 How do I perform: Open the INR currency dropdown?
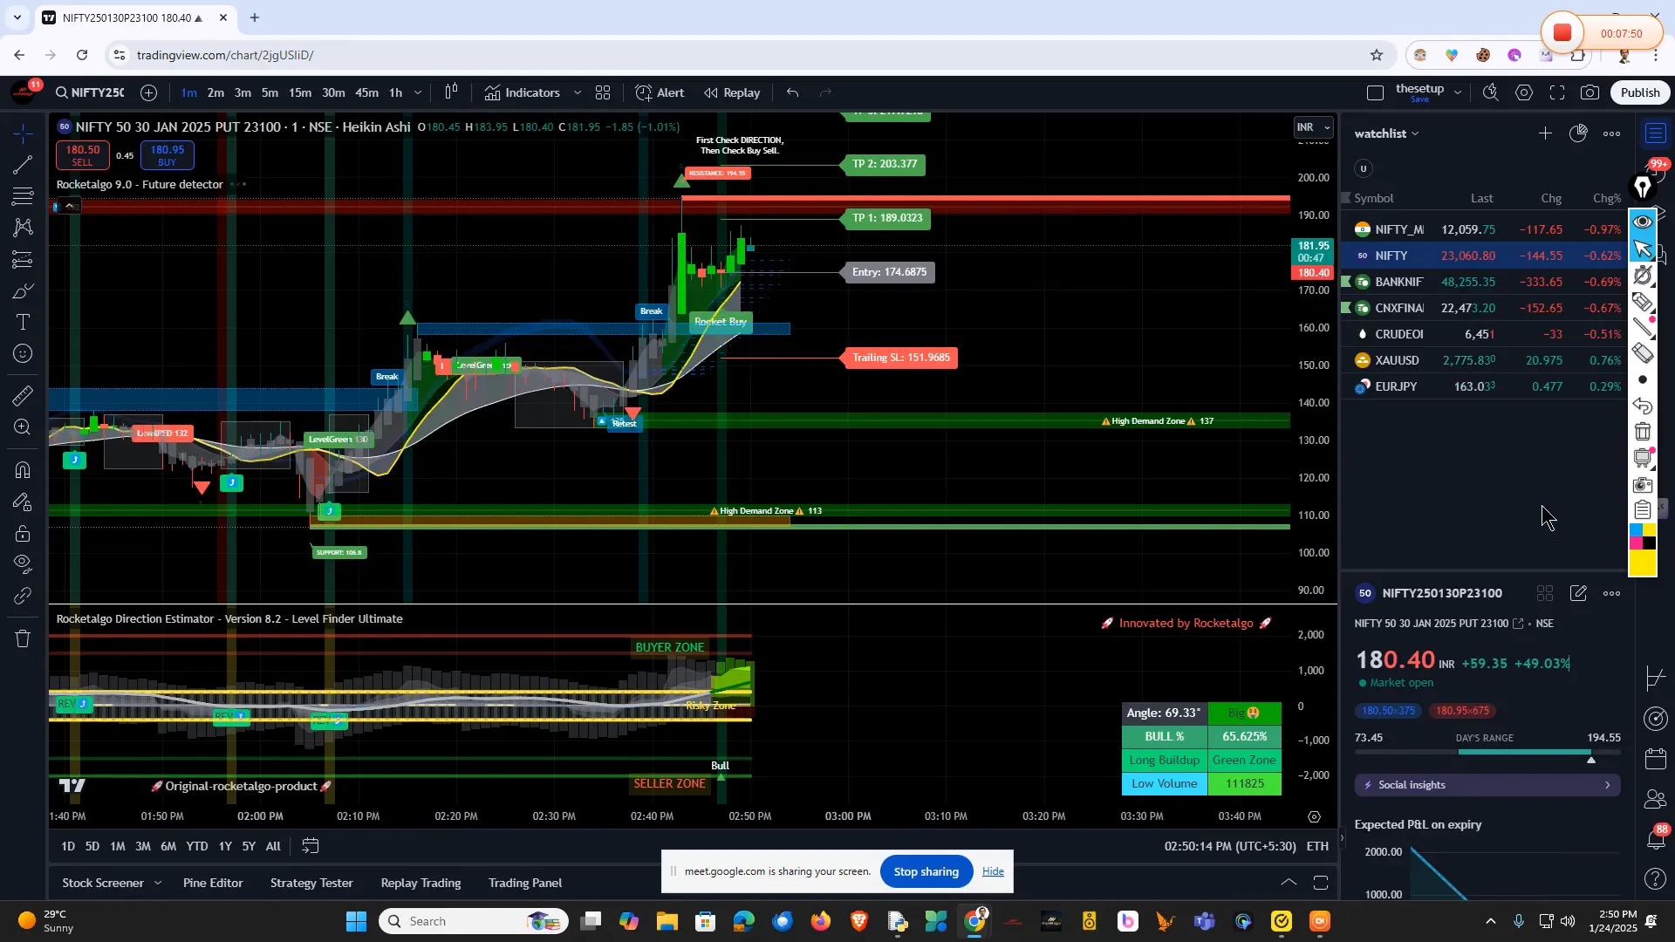(x=1312, y=126)
